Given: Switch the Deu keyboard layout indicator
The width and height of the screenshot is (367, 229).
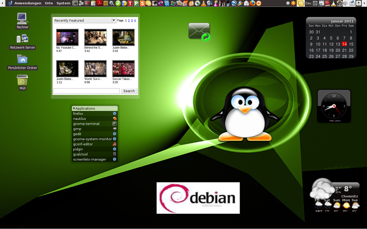Looking at the screenshot, I should click(x=308, y=3).
